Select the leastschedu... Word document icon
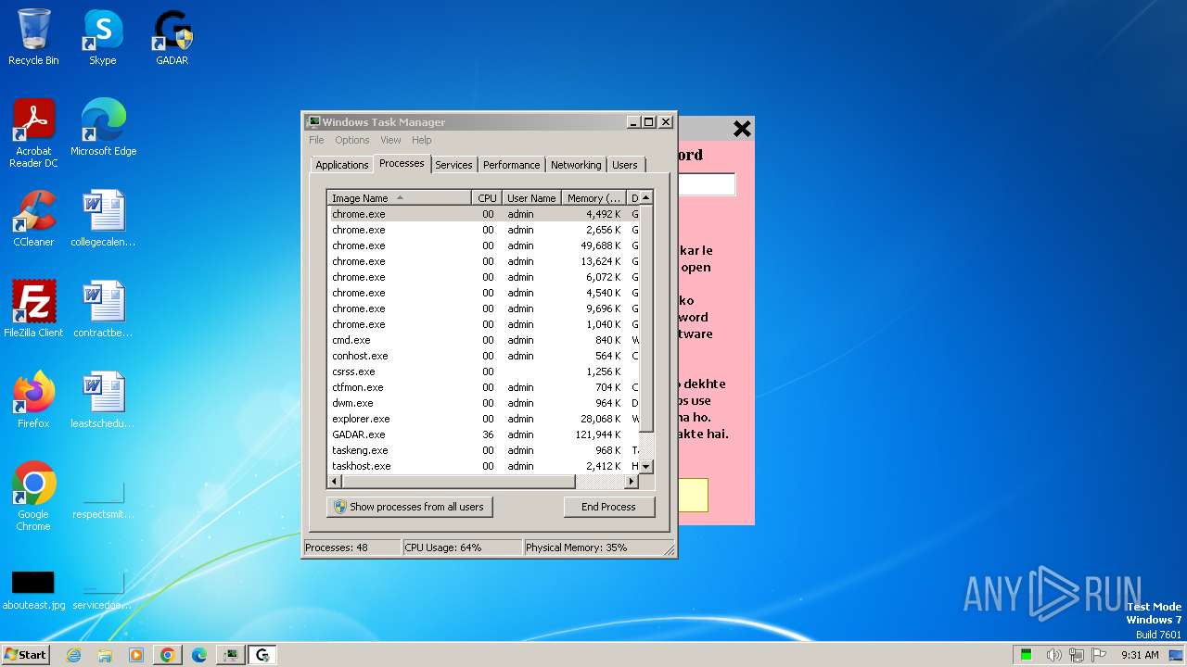The image size is (1187, 667). coord(103,399)
